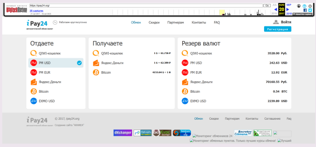Click SEP month in Wayback toolbar
This screenshot has width=316, height=147.
pos(289,5)
